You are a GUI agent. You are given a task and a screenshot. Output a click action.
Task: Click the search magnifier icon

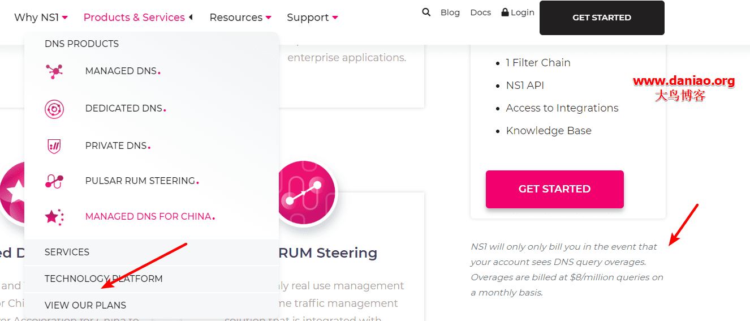point(426,12)
